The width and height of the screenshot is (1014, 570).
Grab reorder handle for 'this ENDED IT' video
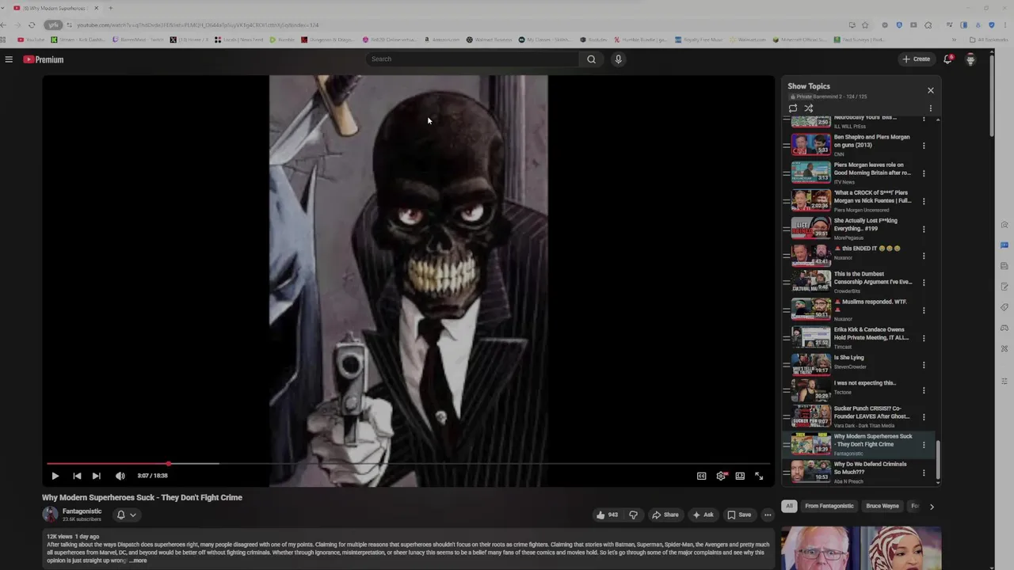[786, 256]
